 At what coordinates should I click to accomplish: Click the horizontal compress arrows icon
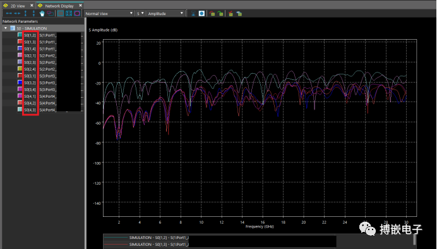17,13
